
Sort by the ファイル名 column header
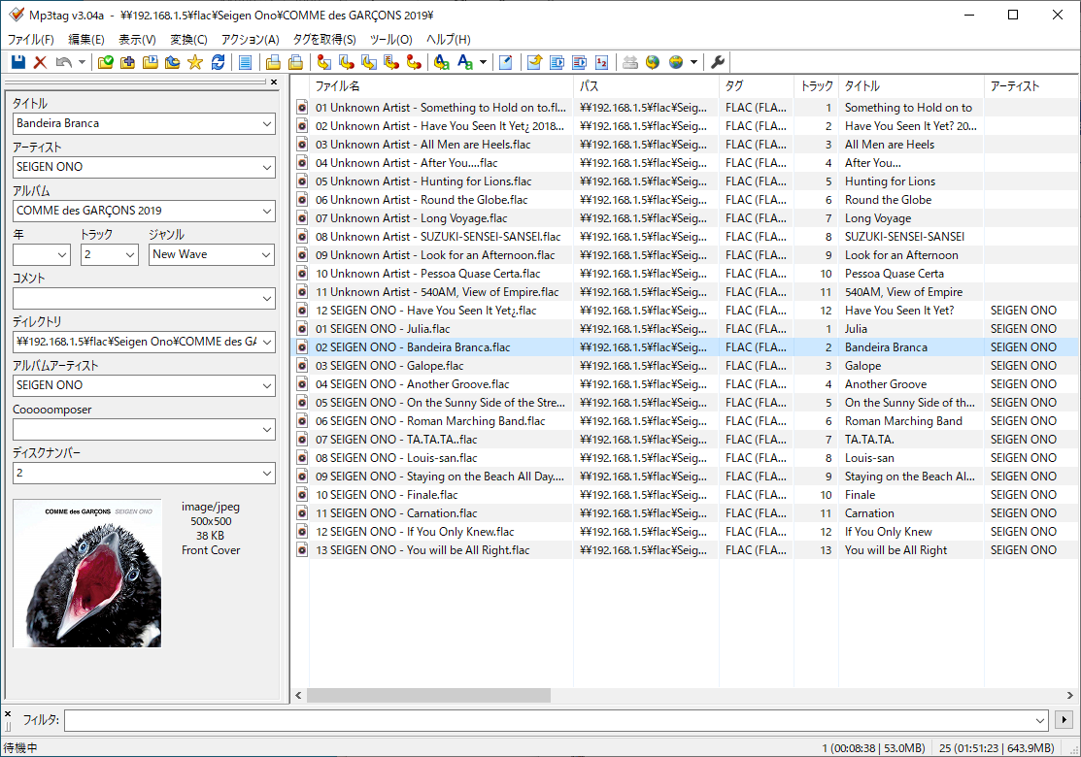point(441,86)
